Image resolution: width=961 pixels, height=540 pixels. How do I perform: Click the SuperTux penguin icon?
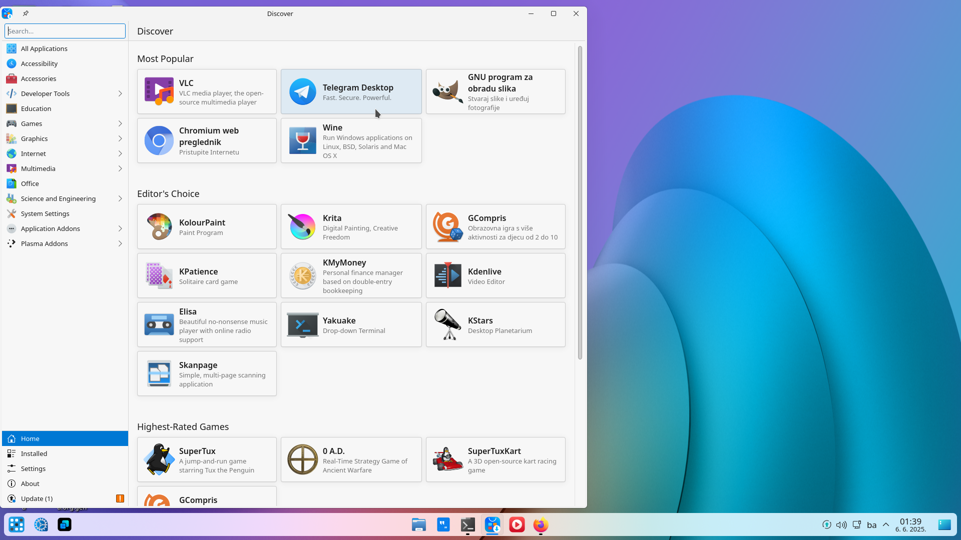pos(159,459)
